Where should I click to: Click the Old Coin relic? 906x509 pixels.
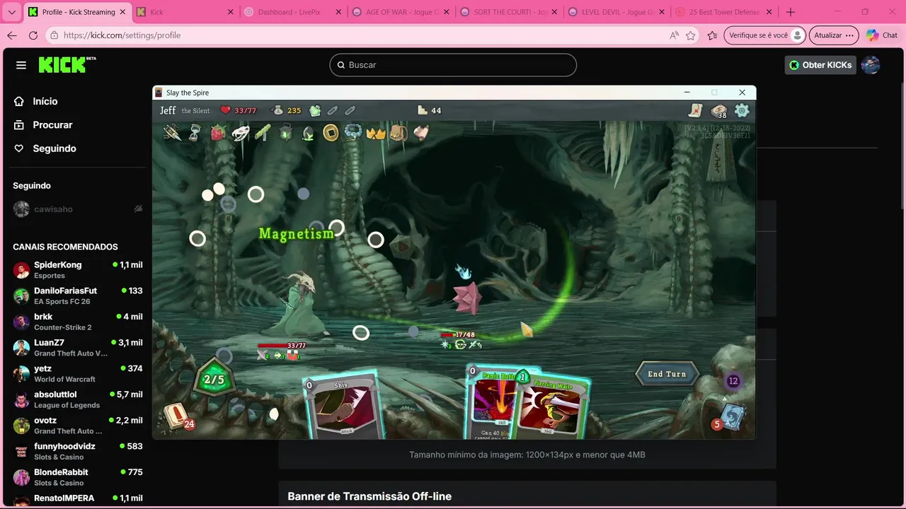tap(331, 132)
